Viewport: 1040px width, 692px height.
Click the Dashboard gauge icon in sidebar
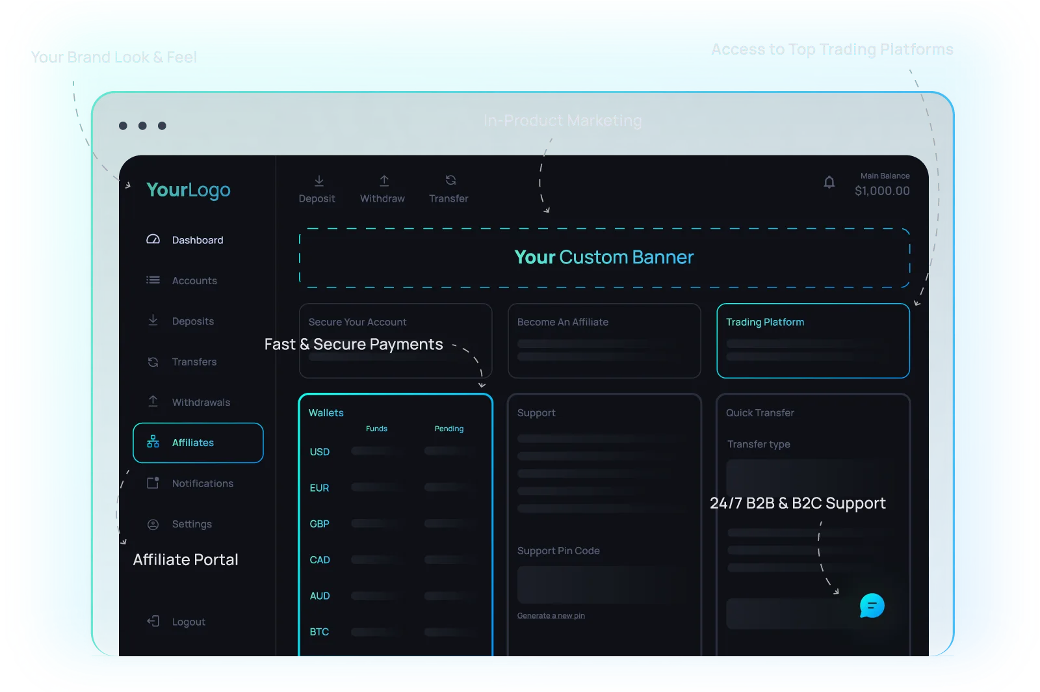tap(153, 239)
